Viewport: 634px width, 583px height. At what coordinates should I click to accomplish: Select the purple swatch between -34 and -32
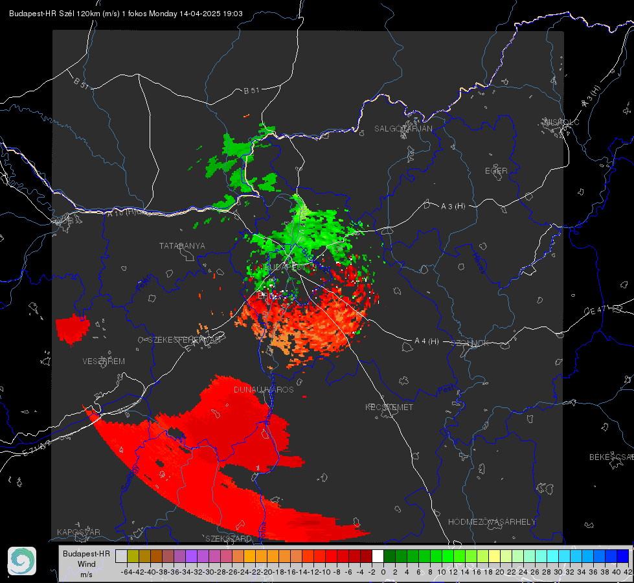[x=191, y=556]
